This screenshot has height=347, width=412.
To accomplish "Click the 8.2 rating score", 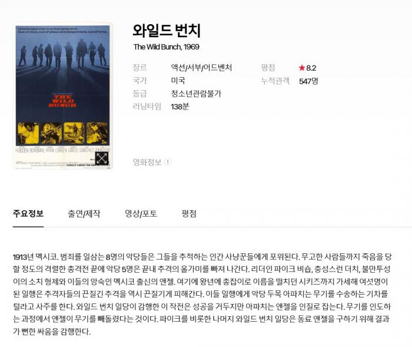I will (x=311, y=68).
